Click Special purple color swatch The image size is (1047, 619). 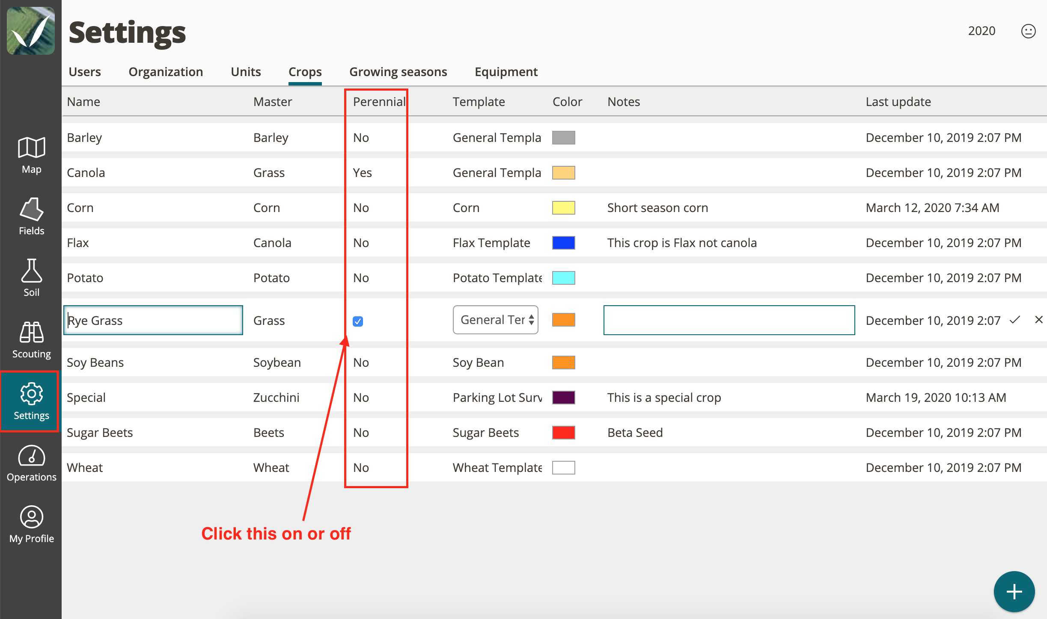point(564,398)
